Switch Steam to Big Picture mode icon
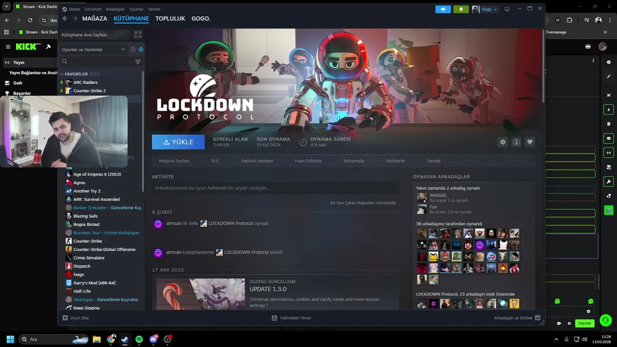This screenshot has width=617, height=347. 507,9
